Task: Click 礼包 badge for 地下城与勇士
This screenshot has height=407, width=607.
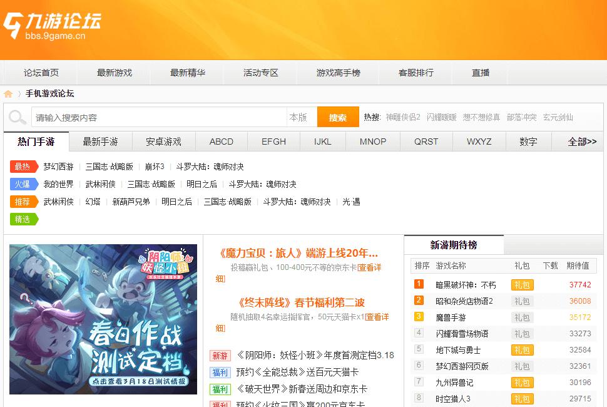Action: (x=523, y=350)
